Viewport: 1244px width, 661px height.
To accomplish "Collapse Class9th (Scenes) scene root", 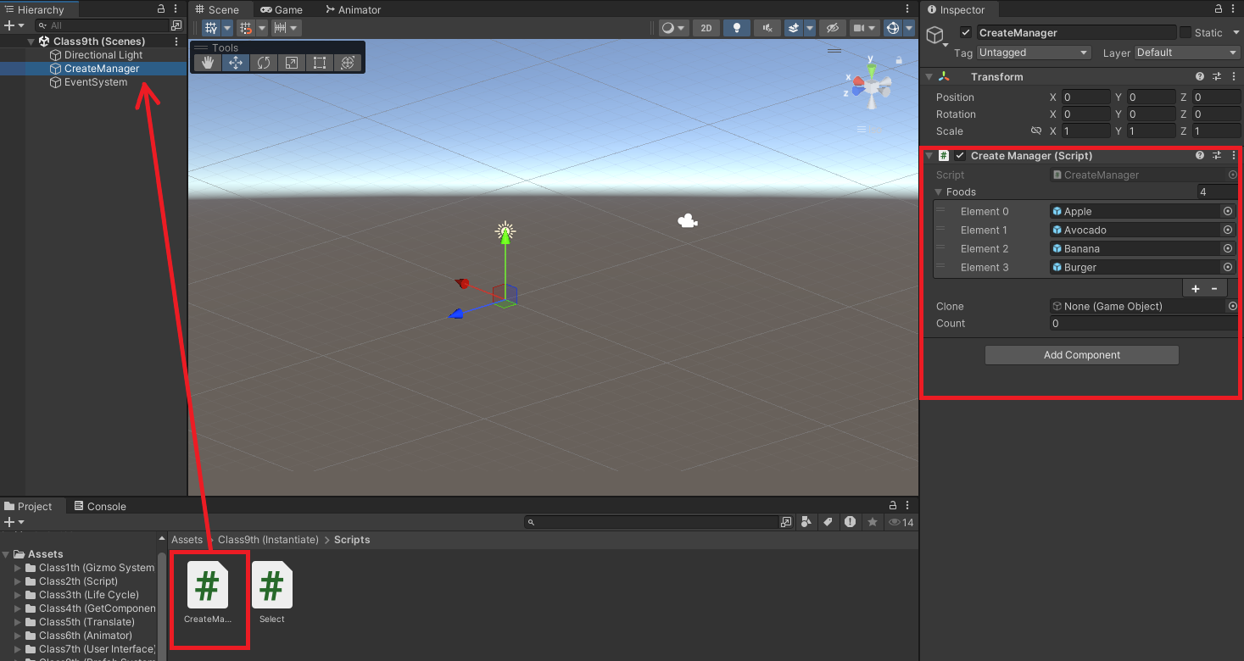I will tap(32, 41).
